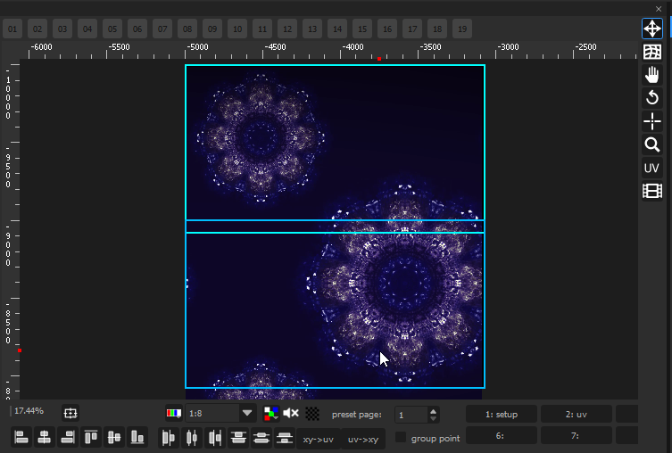This screenshot has height=453, width=672.
Task: Click the xy->uv conversion button
Action: 318,439
